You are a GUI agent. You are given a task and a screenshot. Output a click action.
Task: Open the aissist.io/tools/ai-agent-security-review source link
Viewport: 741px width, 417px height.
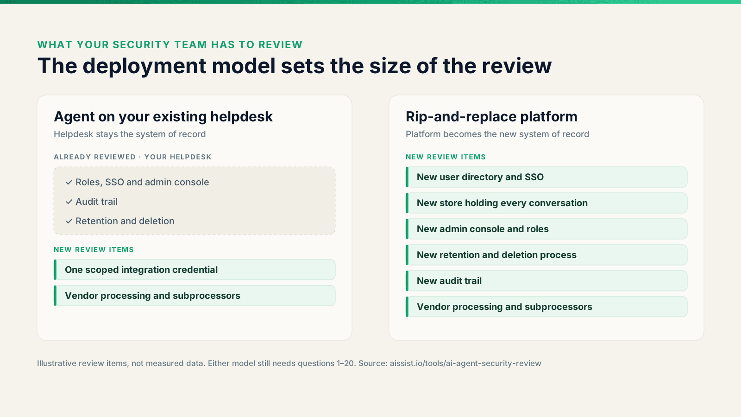465,363
